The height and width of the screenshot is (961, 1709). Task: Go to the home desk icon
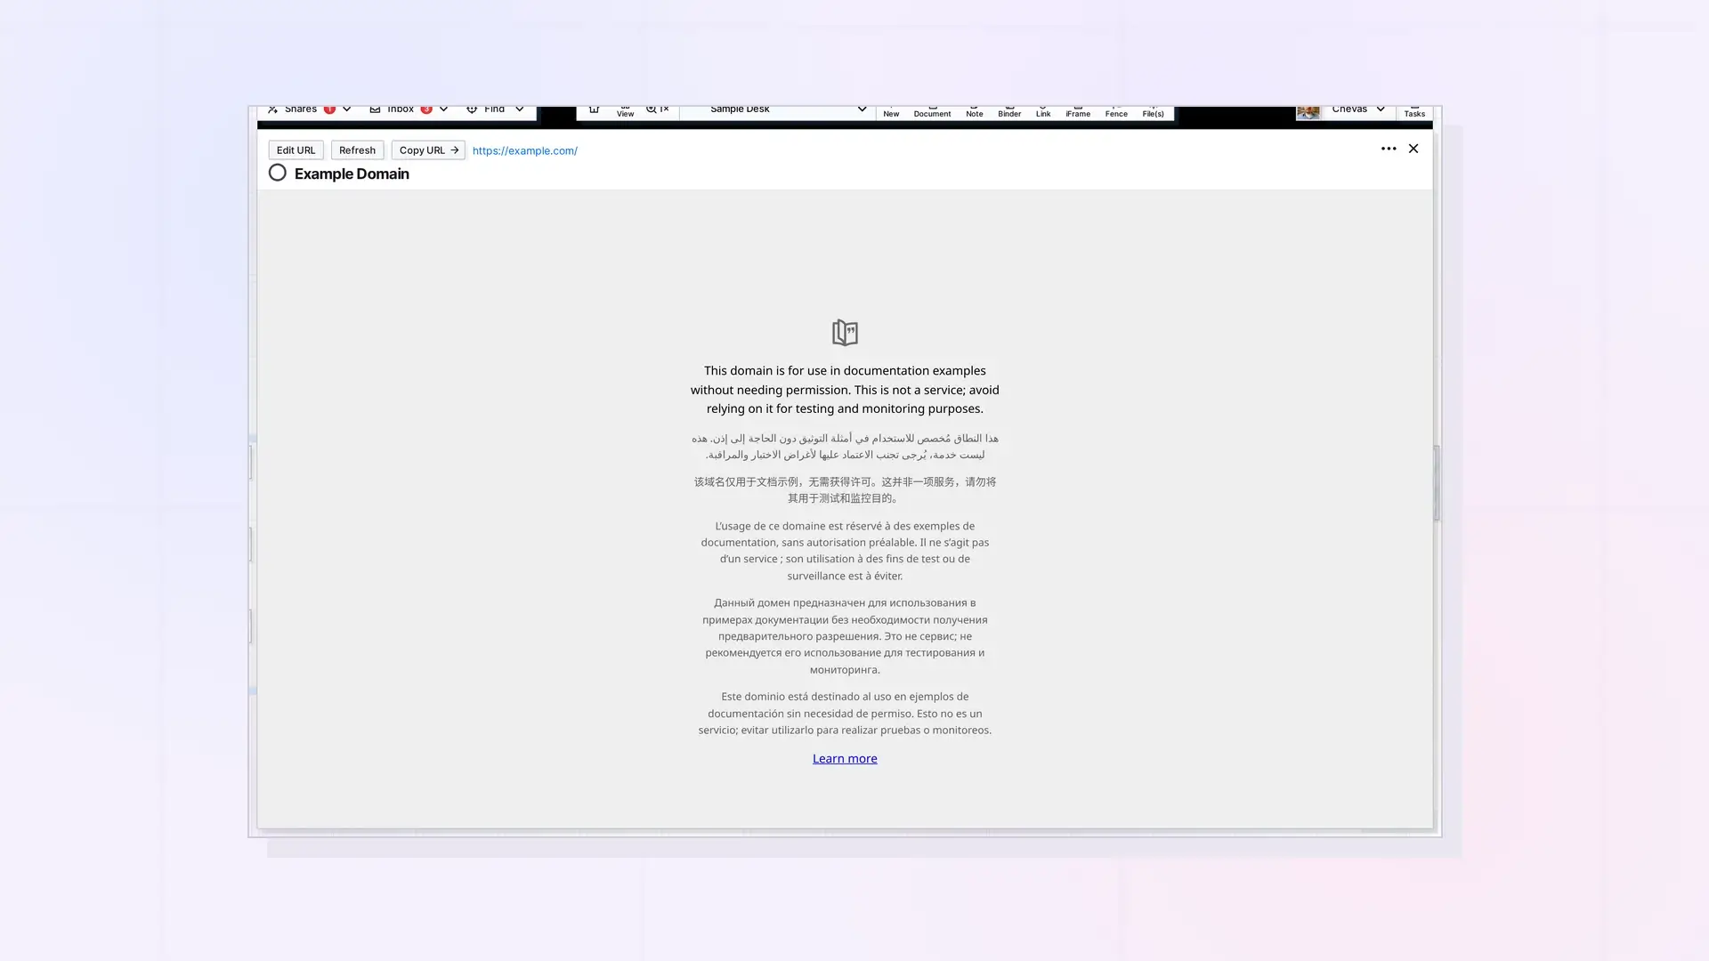coord(594,109)
